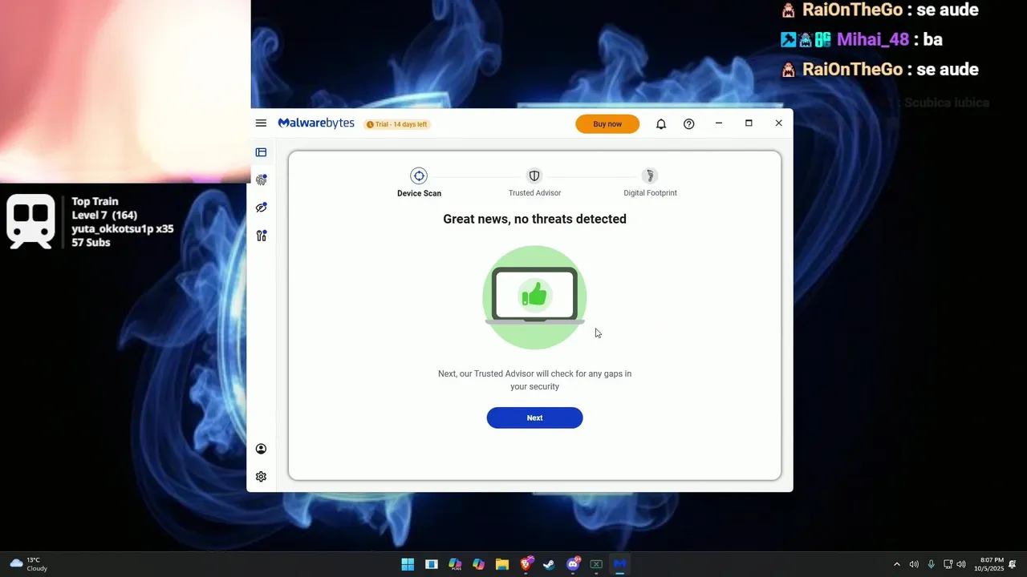
Task: Click the Trial 14 days left badge
Action: pyautogui.click(x=397, y=124)
